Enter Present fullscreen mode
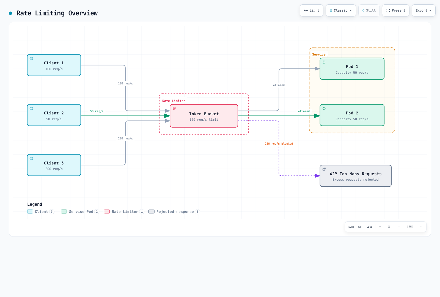Screen dimensions: 440x297 tap(396, 10)
